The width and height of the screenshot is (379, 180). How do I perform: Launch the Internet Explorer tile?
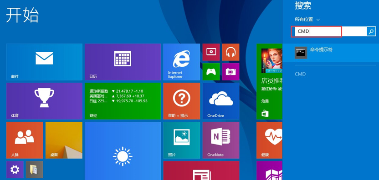(181, 62)
